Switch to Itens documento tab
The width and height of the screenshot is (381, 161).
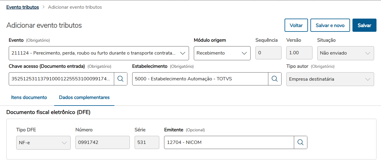pos(29,97)
